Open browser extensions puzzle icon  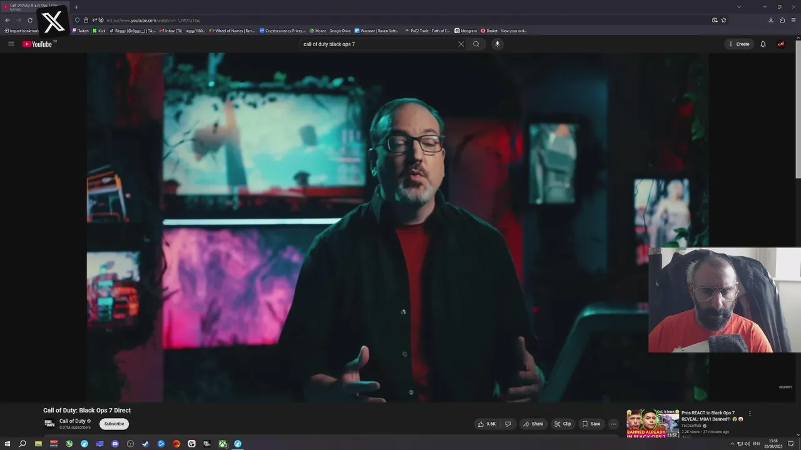tap(782, 20)
